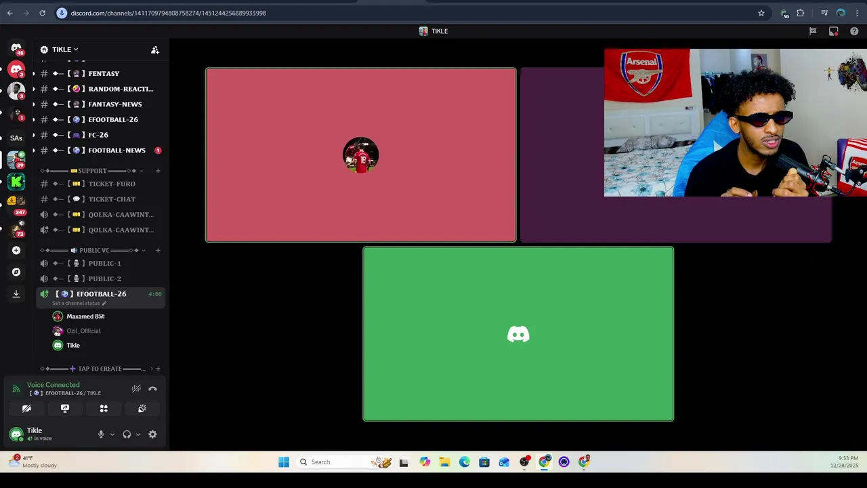Open TICKET-FURO channel

pyautogui.click(x=100, y=184)
